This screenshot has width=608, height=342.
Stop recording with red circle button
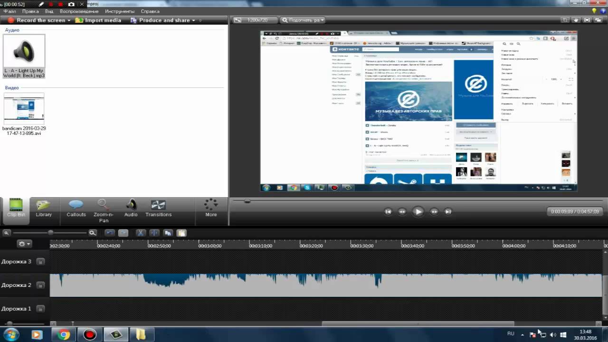pos(61,4)
